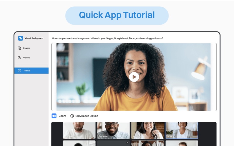Screen dimensions: 234x146
Task: Select the highlighted Jo Hall participant tile
Action: click(182, 131)
